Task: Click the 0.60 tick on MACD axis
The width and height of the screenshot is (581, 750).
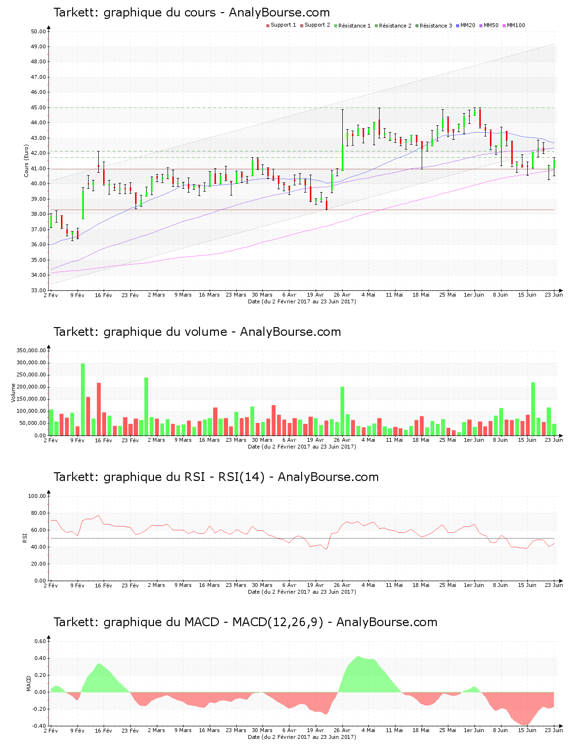Action: click(40, 641)
